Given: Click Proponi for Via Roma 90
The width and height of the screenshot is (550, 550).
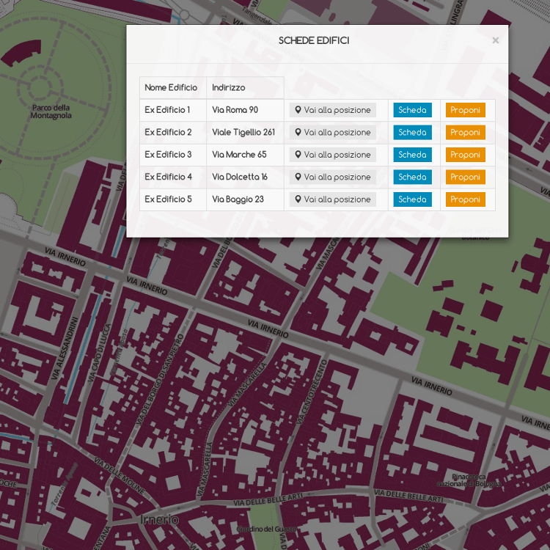Looking at the screenshot, I should click(x=466, y=110).
